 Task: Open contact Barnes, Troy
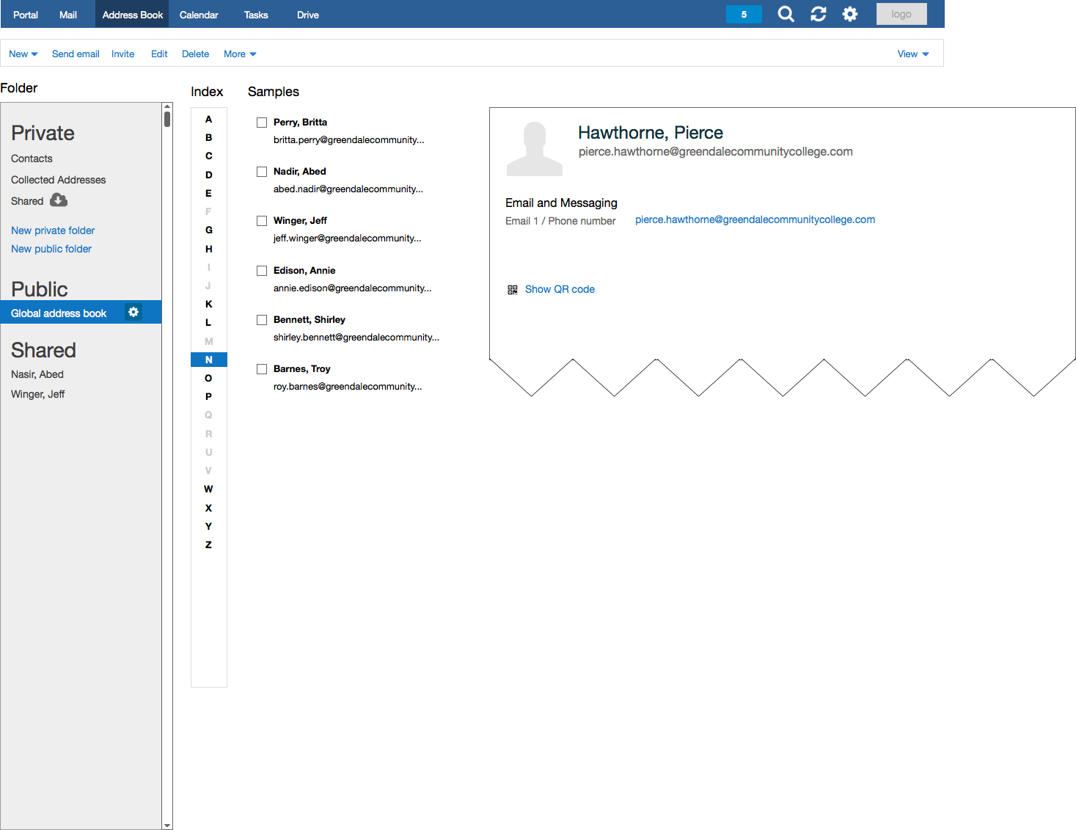click(301, 368)
